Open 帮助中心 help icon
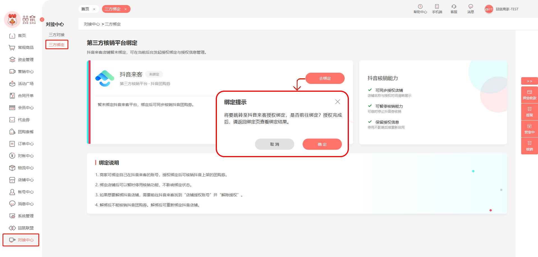The width and height of the screenshot is (538, 257). pyautogui.click(x=420, y=6)
